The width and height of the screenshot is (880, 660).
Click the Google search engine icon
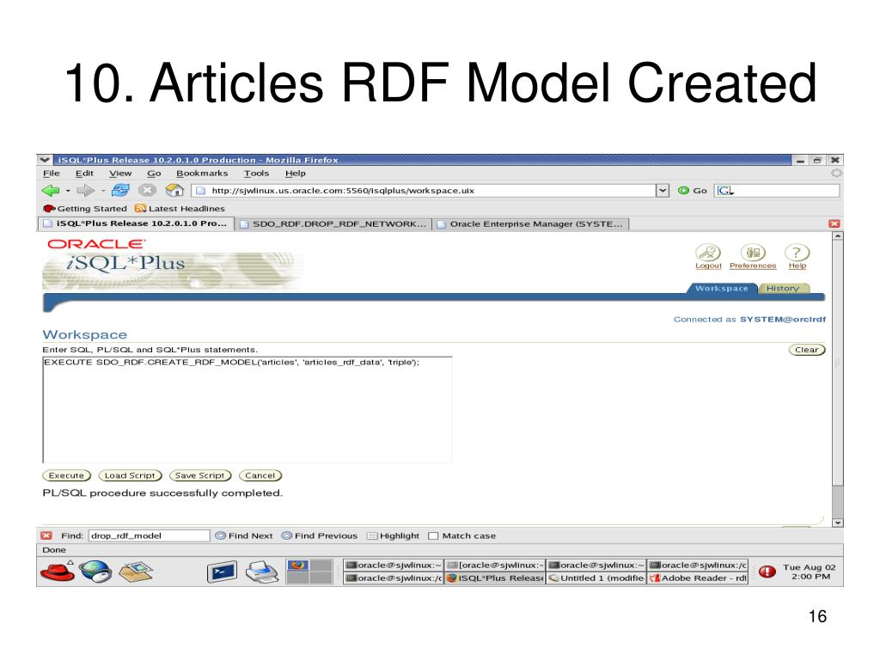point(725,191)
